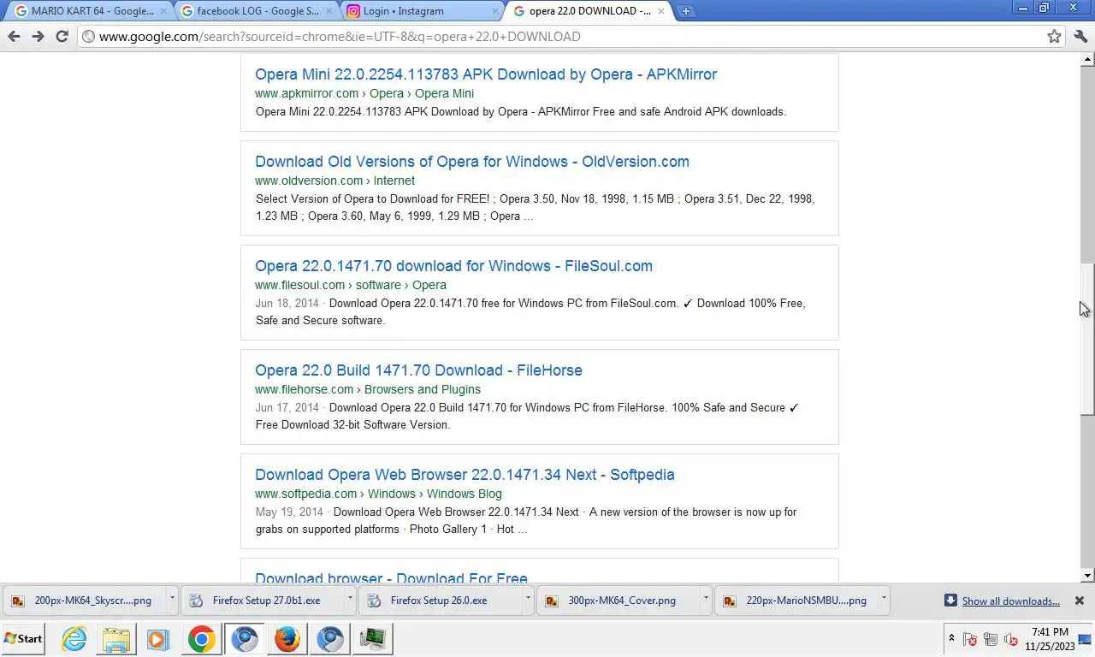
Task: Open the Chrome wrench settings menu
Action: (x=1080, y=36)
